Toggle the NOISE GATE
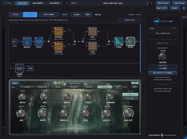Screen dimensions: 187x139 (x=130, y=20)
